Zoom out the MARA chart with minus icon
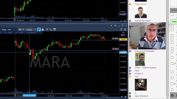 [122, 97]
